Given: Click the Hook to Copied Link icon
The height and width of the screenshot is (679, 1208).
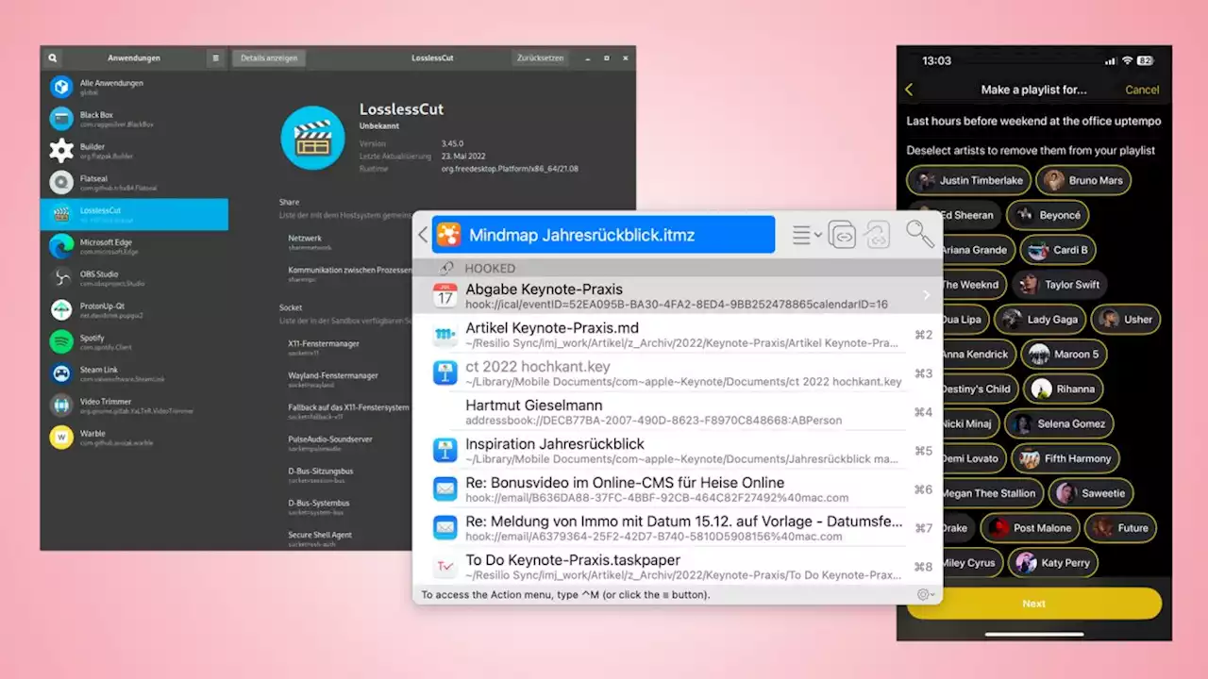Looking at the screenshot, I should pyautogui.click(x=877, y=235).
